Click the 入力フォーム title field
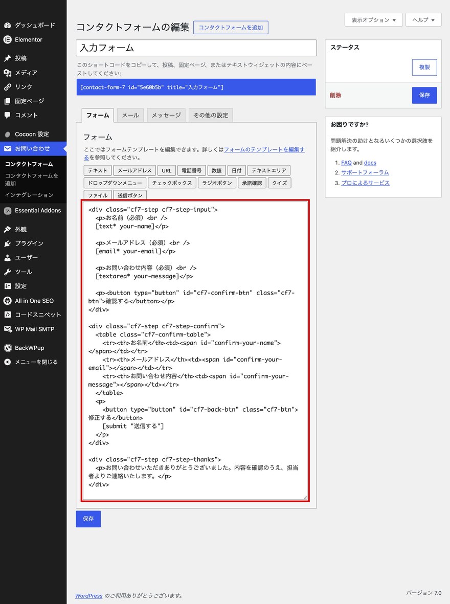Image resolution: width=450 pixels, height=604 pixels. pyautogui.click(x=196, y=48)
